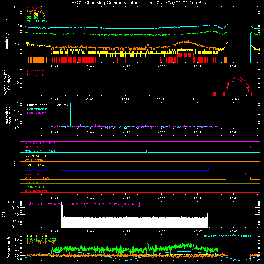Select the green 'FRONTS_OFF' flag label
Viewport: 264px width, 264px height.
[x=35, y=187]
